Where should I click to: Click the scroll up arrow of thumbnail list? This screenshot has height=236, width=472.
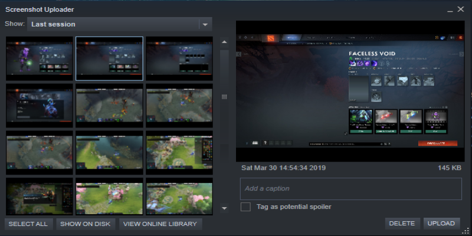224,42
